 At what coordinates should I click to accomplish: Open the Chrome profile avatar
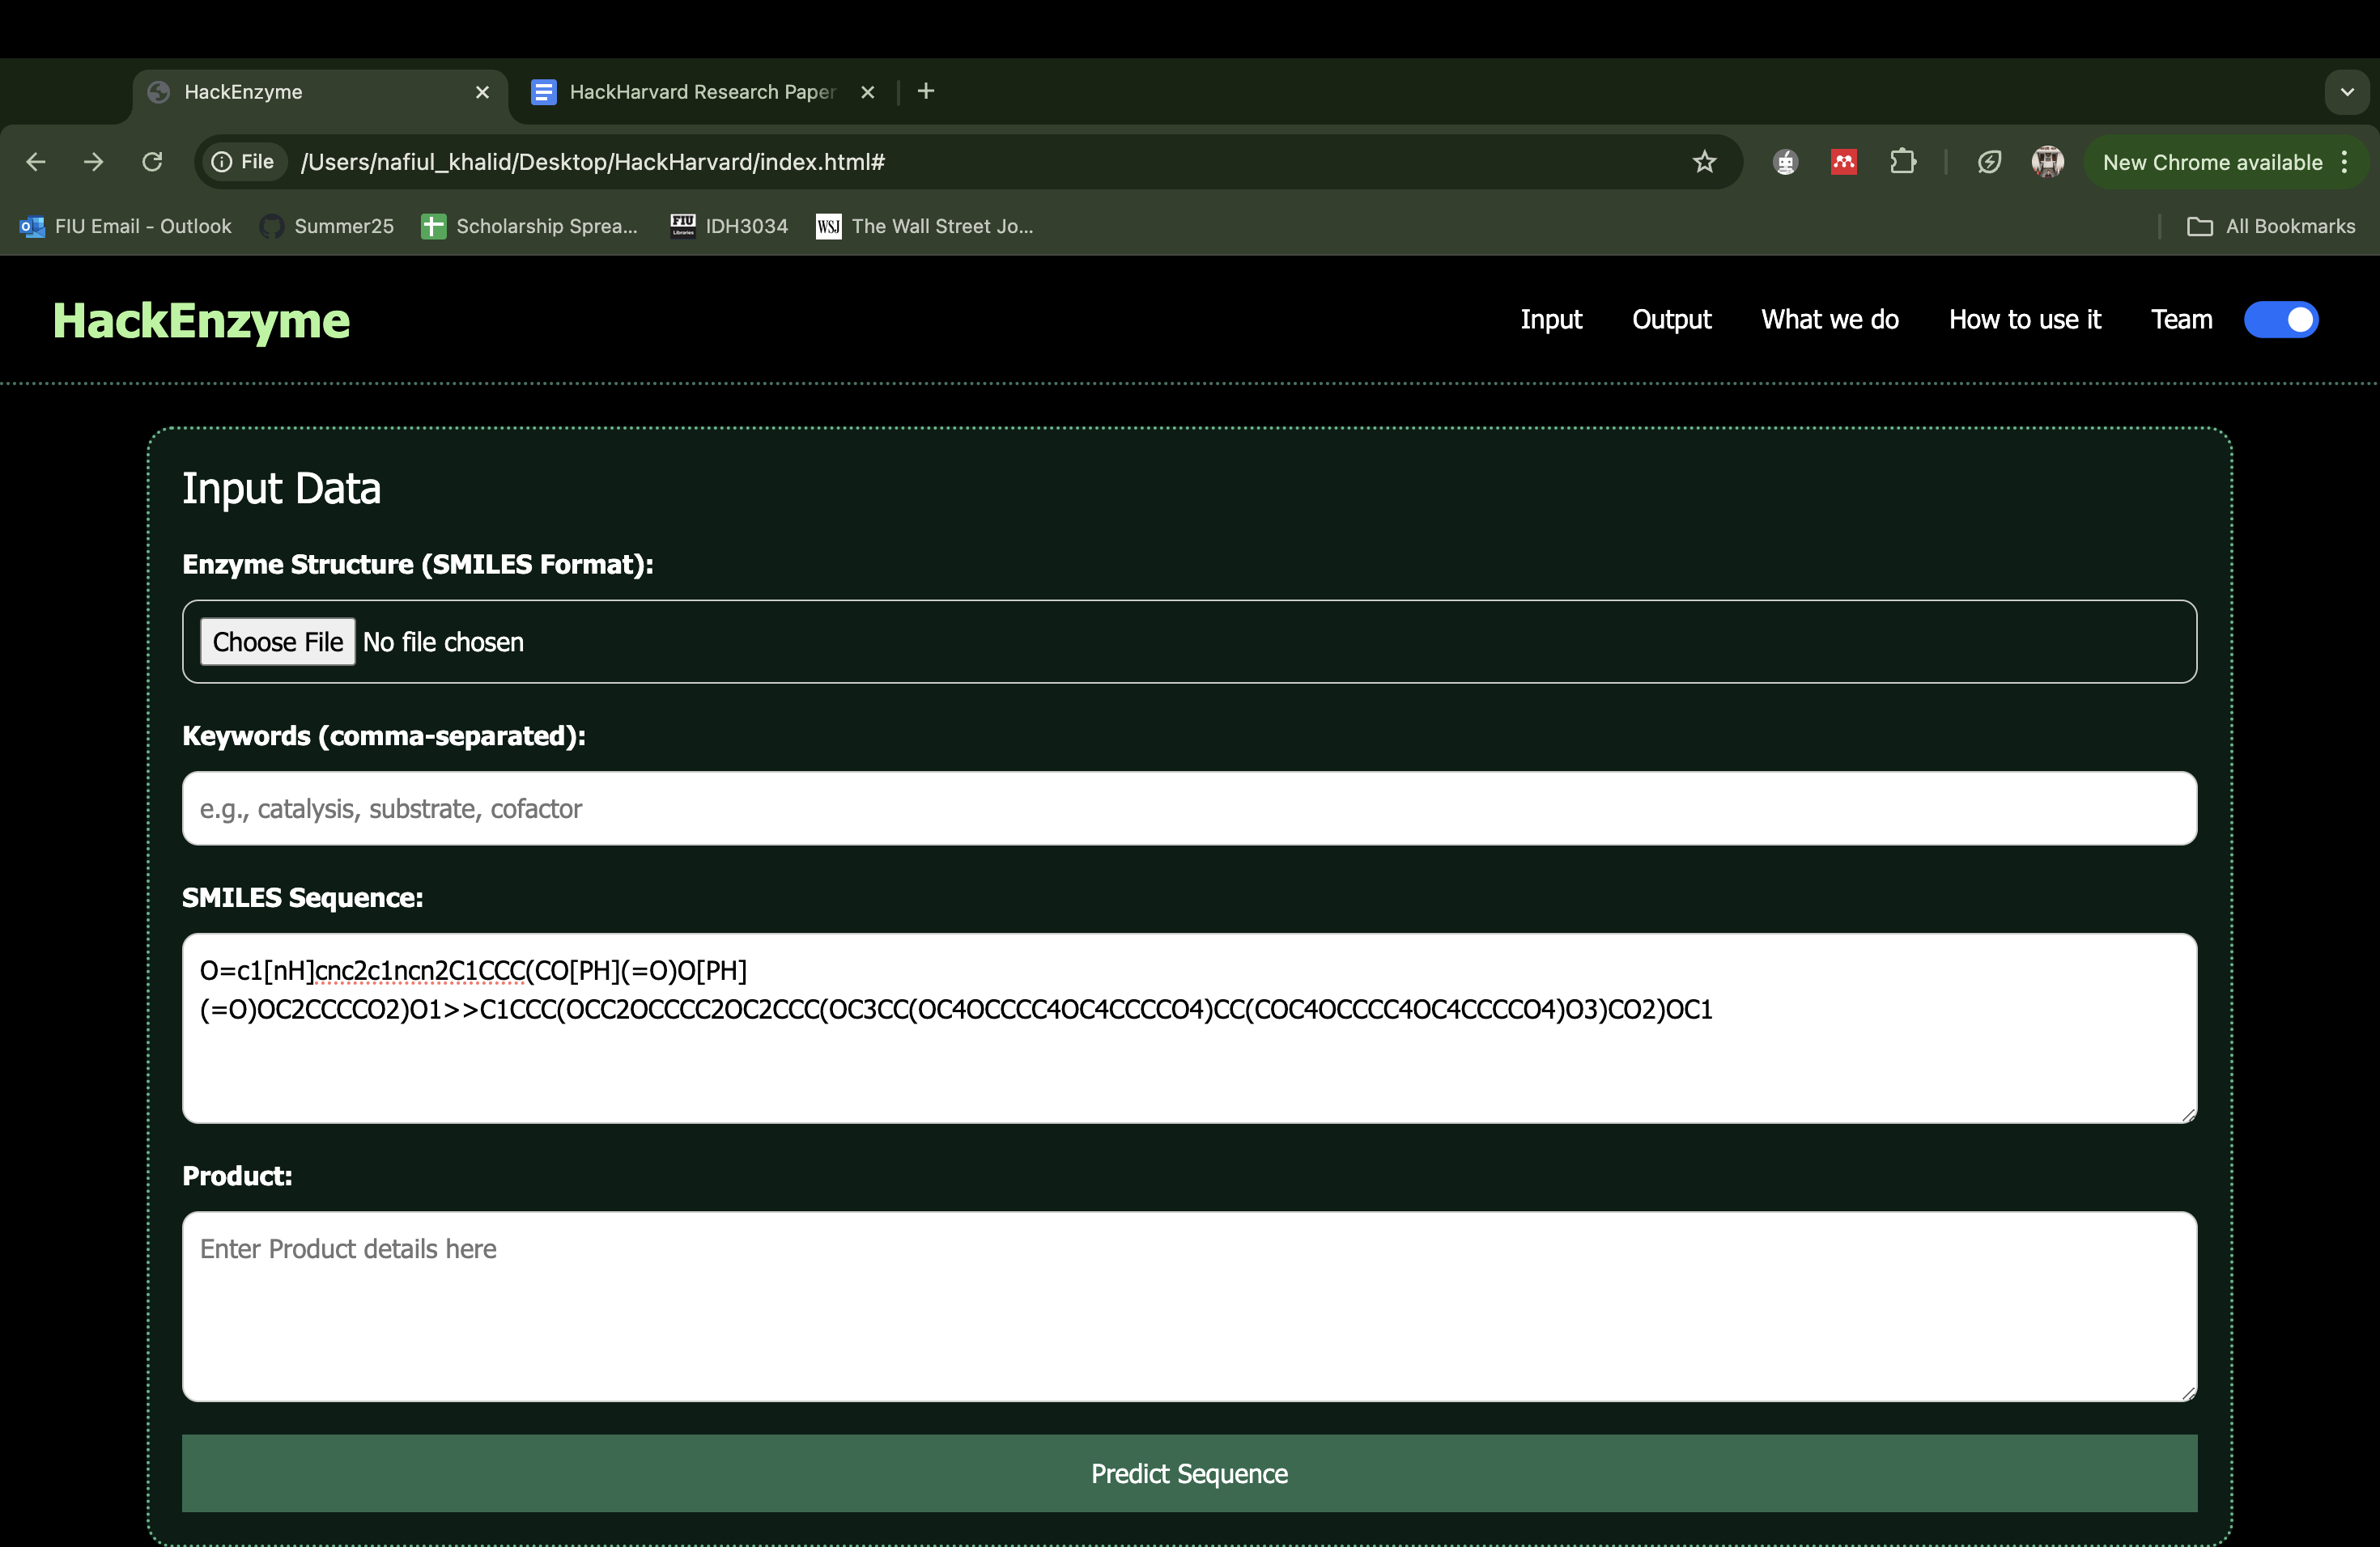(2047, 162)
